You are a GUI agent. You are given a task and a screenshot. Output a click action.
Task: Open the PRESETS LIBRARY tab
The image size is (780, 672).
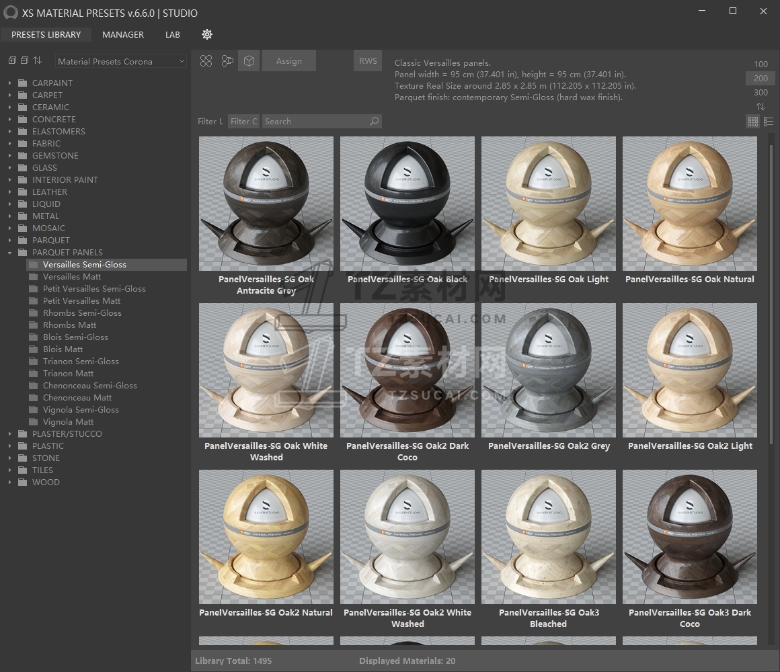[x=46, y=34]
